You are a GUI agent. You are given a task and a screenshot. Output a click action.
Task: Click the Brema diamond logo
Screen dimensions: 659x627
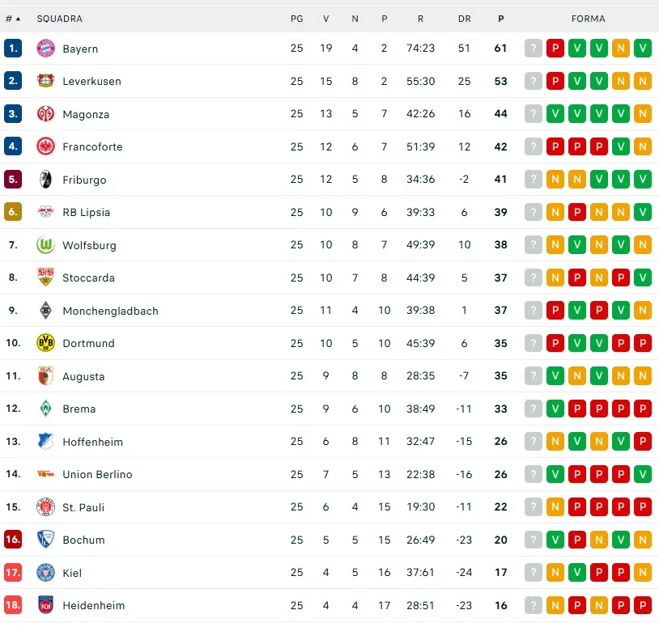(x=45, y=409)
